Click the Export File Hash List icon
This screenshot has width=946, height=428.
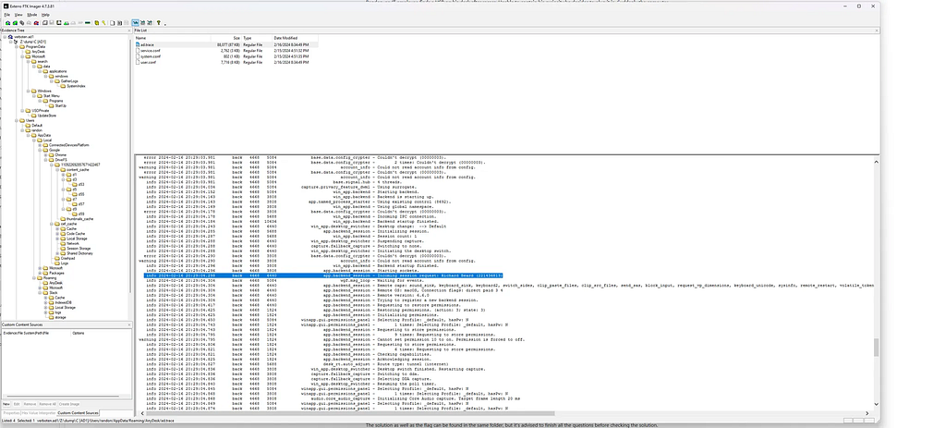click(119, 23)
